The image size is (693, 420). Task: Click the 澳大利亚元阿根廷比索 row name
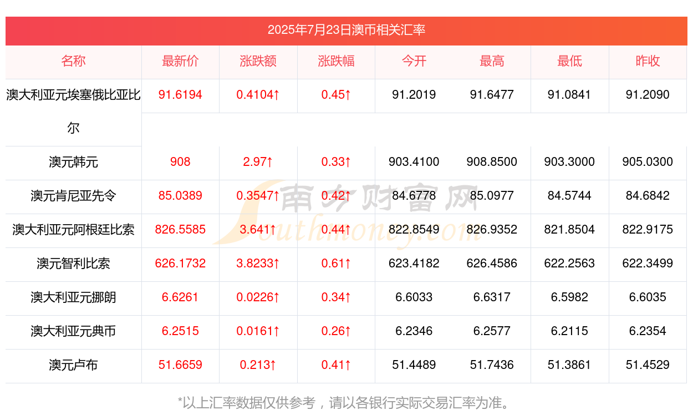pos(73,230)
